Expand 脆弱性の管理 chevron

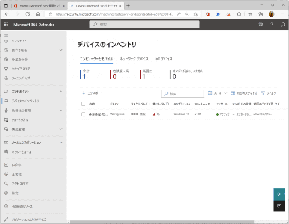coord(61,110)
